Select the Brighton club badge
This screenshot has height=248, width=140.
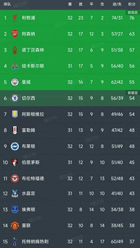[x=15, y=146]
